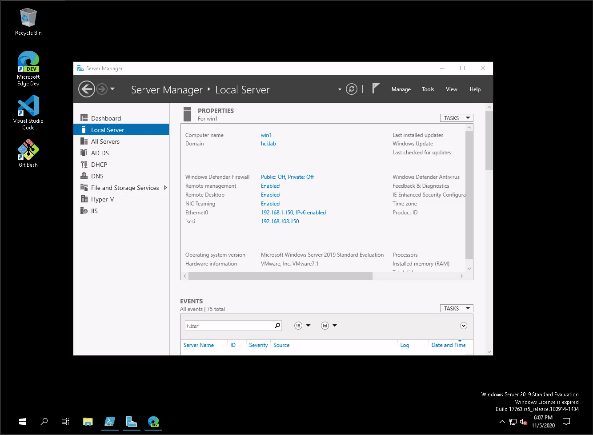Viewport: 593px width, 435px height.
Task: Open the Action Center notification icon
Action: pyautogui.click(x=566, y=422)
